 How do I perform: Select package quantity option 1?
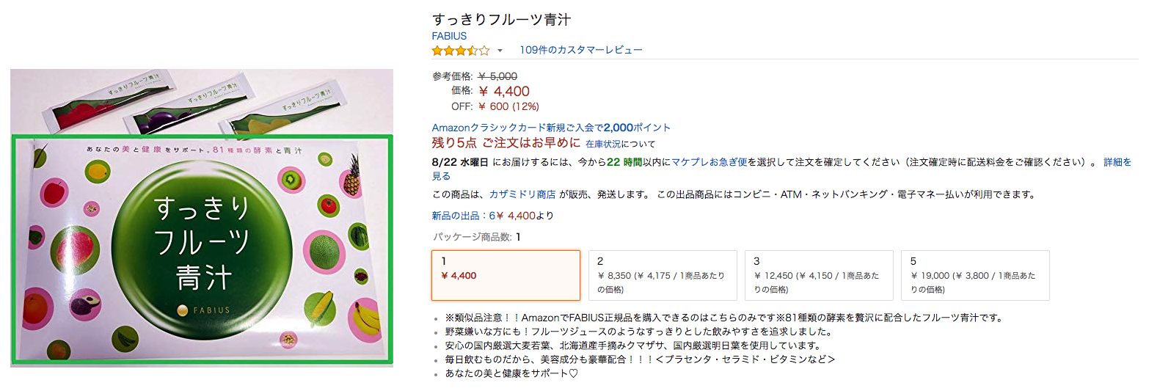click(x=506, y=275)
